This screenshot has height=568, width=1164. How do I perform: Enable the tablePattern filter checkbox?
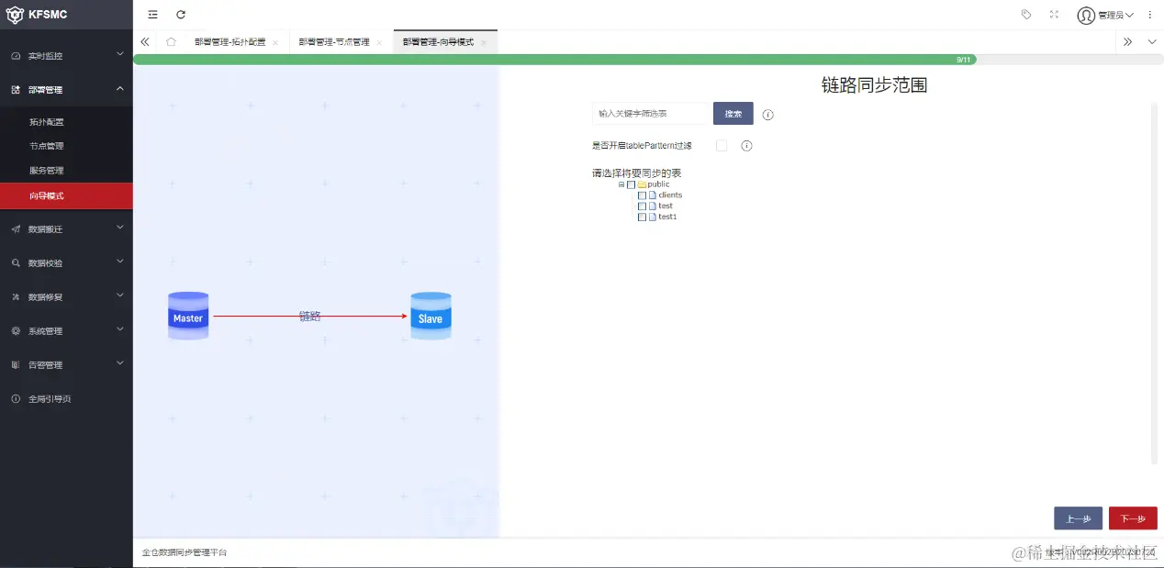point(722,146)
